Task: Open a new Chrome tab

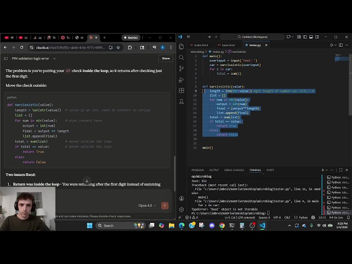Action: (x=105, y=37)
